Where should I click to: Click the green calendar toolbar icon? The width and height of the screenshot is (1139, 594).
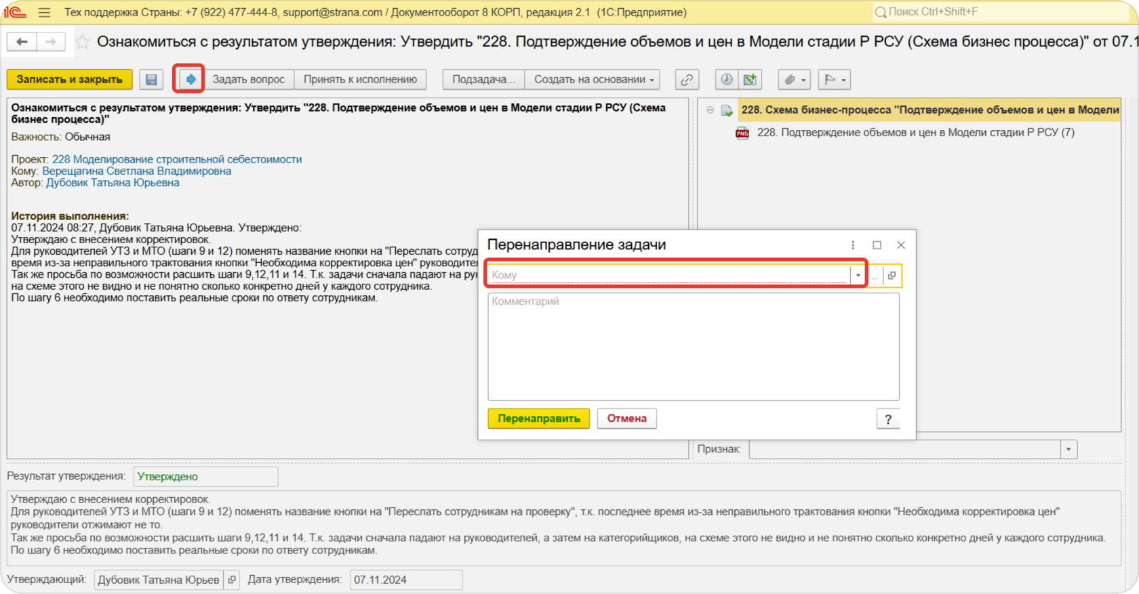pos(750,80)
